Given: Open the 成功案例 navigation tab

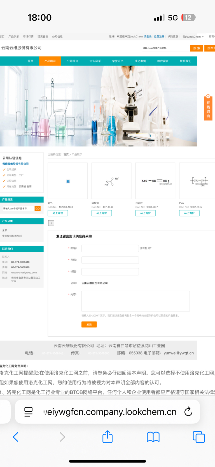Looking at the screenshot, I should 140,61.
